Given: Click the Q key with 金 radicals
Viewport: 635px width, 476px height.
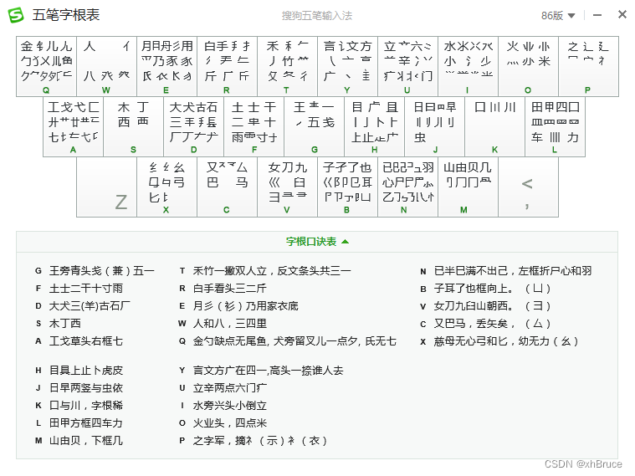Looking at the screenshot, I should pyautogui.click(x=47, y=66).
